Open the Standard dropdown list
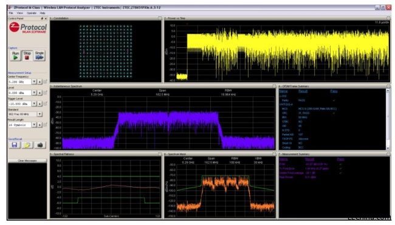This screenshot has height=225, width=395. coord(39,114)
